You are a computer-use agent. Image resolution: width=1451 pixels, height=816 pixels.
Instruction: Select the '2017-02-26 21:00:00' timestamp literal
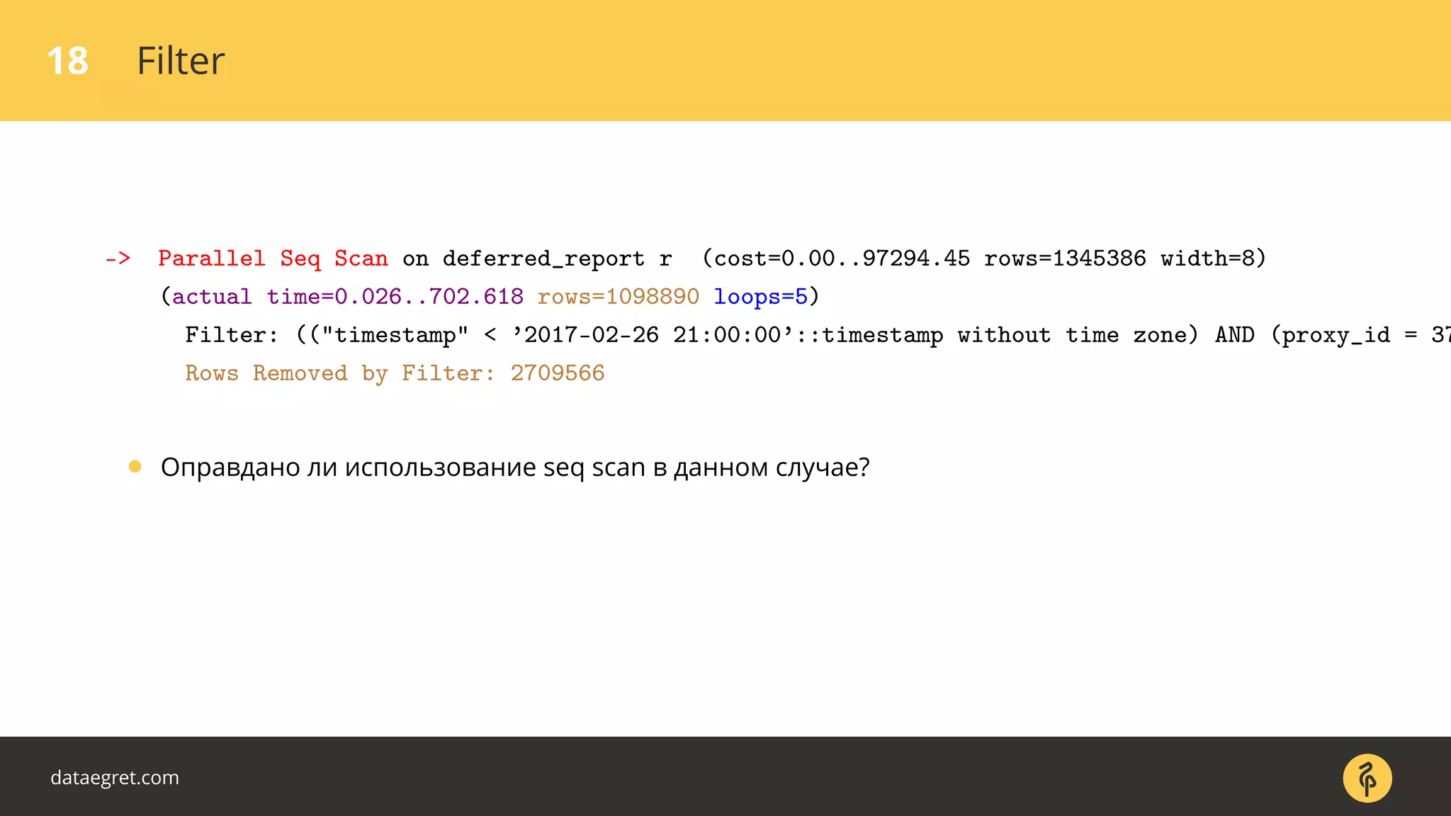click(653, 335)
